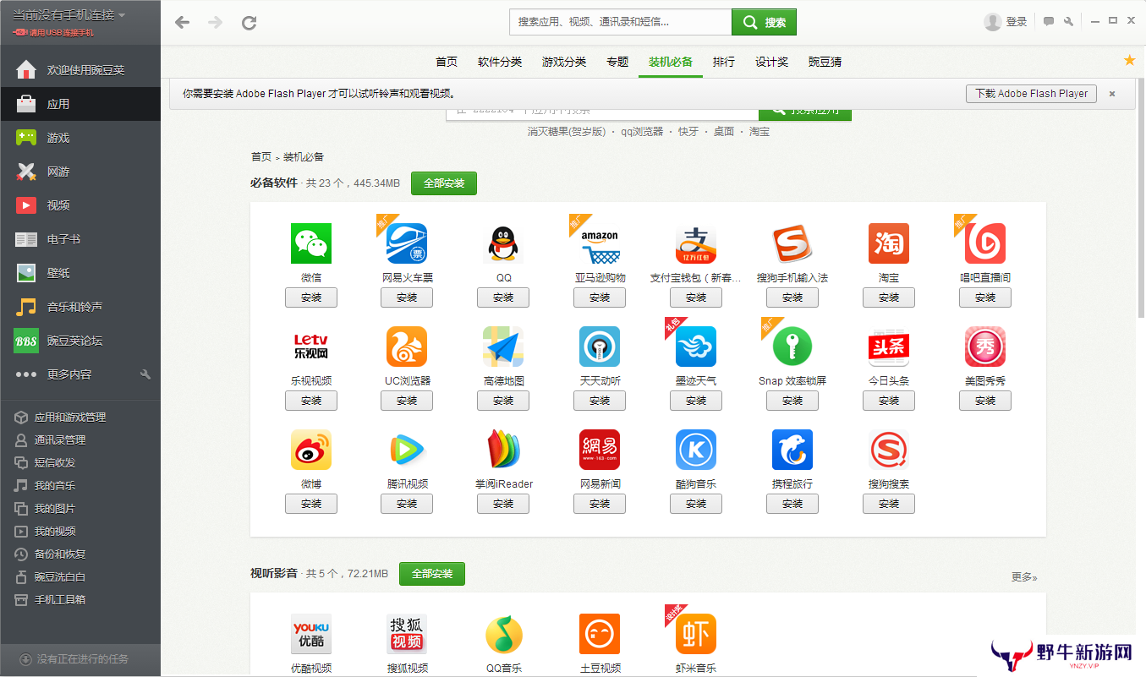Open the 网易新闻 app icon
1146x677 pixels.
(x=600, y=450)
